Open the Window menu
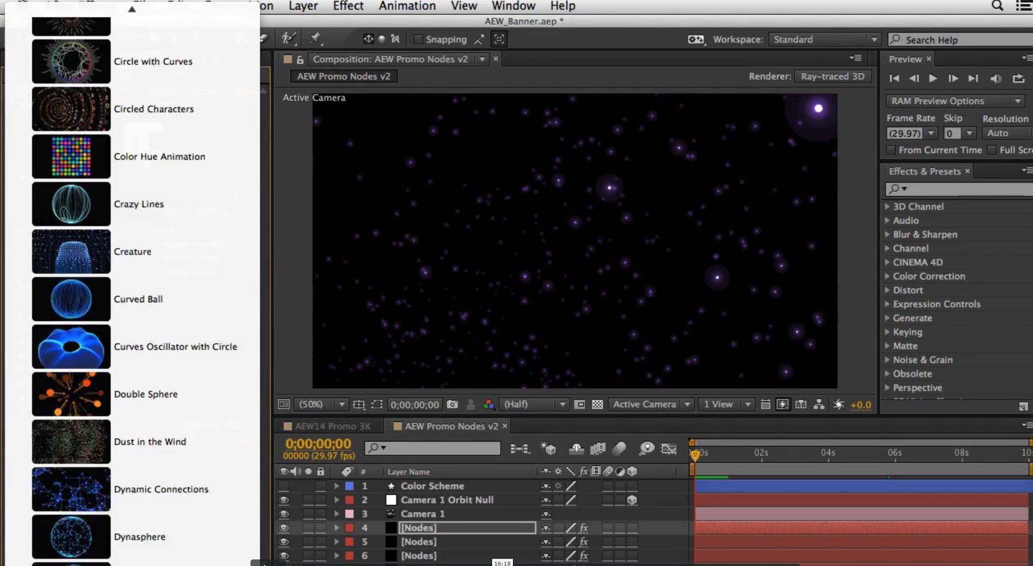1033x566 pixels. click(x=513, y=6)
